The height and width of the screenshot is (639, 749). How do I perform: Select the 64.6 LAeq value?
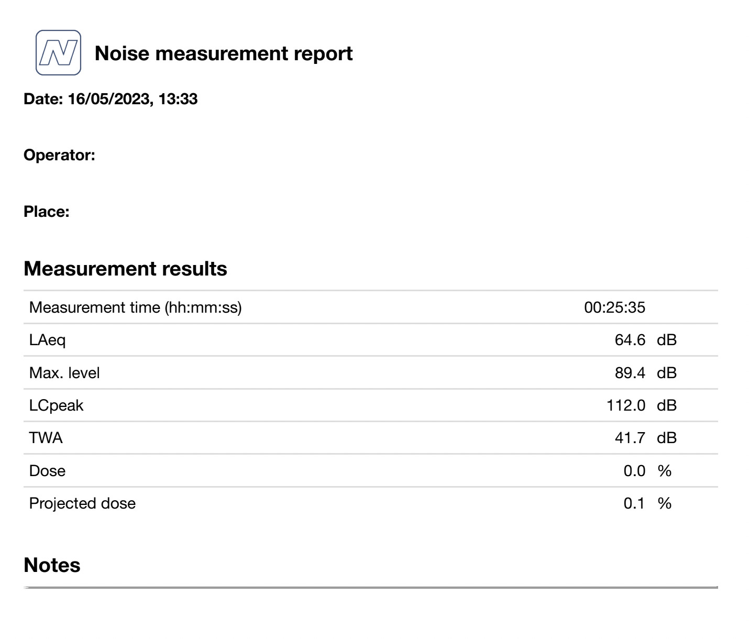tap(630, 340)
